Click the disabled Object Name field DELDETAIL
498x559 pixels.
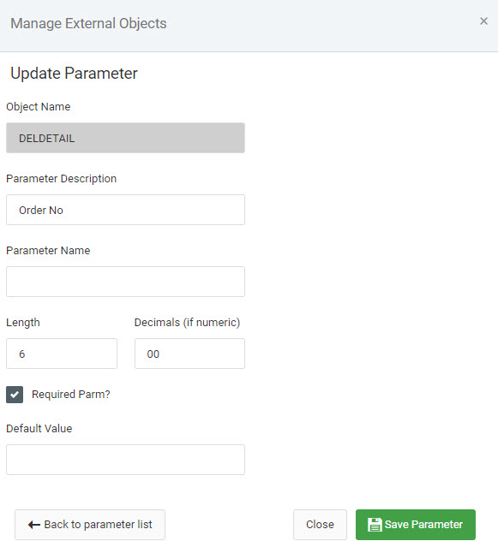[x=125, y=138]
